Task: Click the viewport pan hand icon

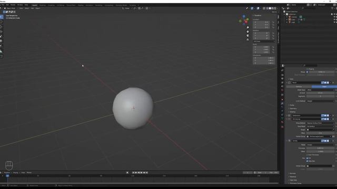Action: coord(247,31)
